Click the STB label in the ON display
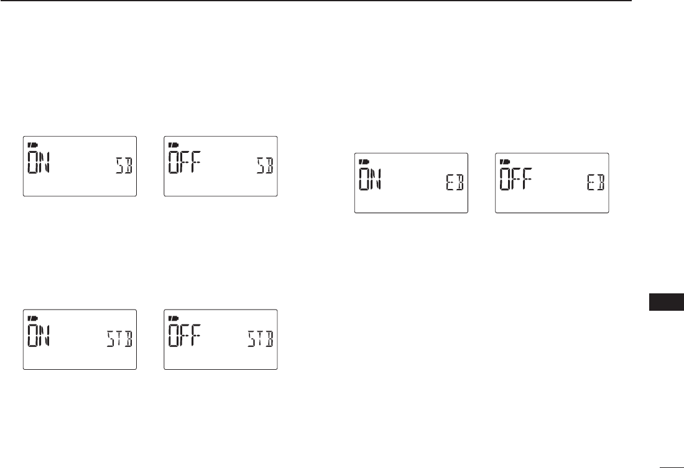Screen dimensions: 684x468 point(119,340)
